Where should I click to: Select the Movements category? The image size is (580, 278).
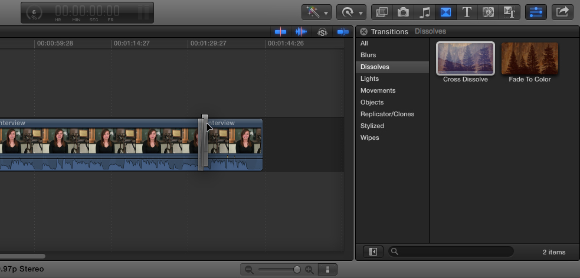click(392, 91)
